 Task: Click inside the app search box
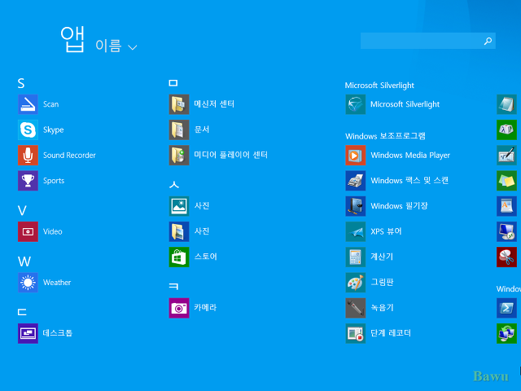(428, 41)
